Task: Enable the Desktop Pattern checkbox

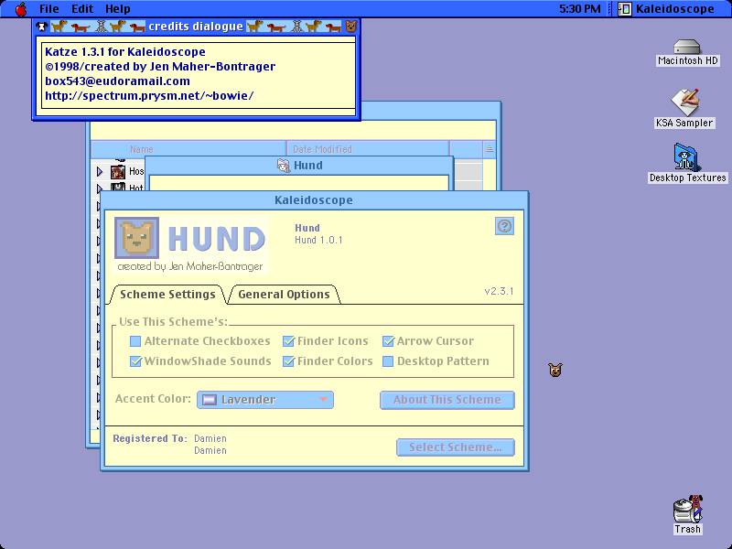Action: click(x=388, y=361)
